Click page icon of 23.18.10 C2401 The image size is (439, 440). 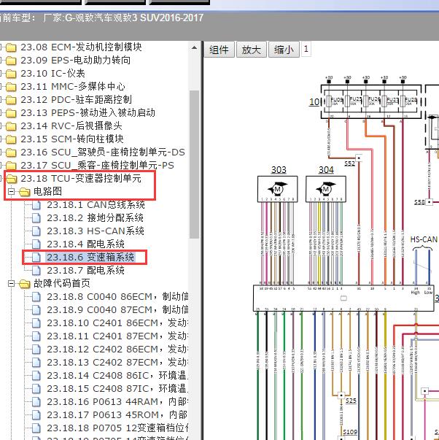tap(36, 323)
